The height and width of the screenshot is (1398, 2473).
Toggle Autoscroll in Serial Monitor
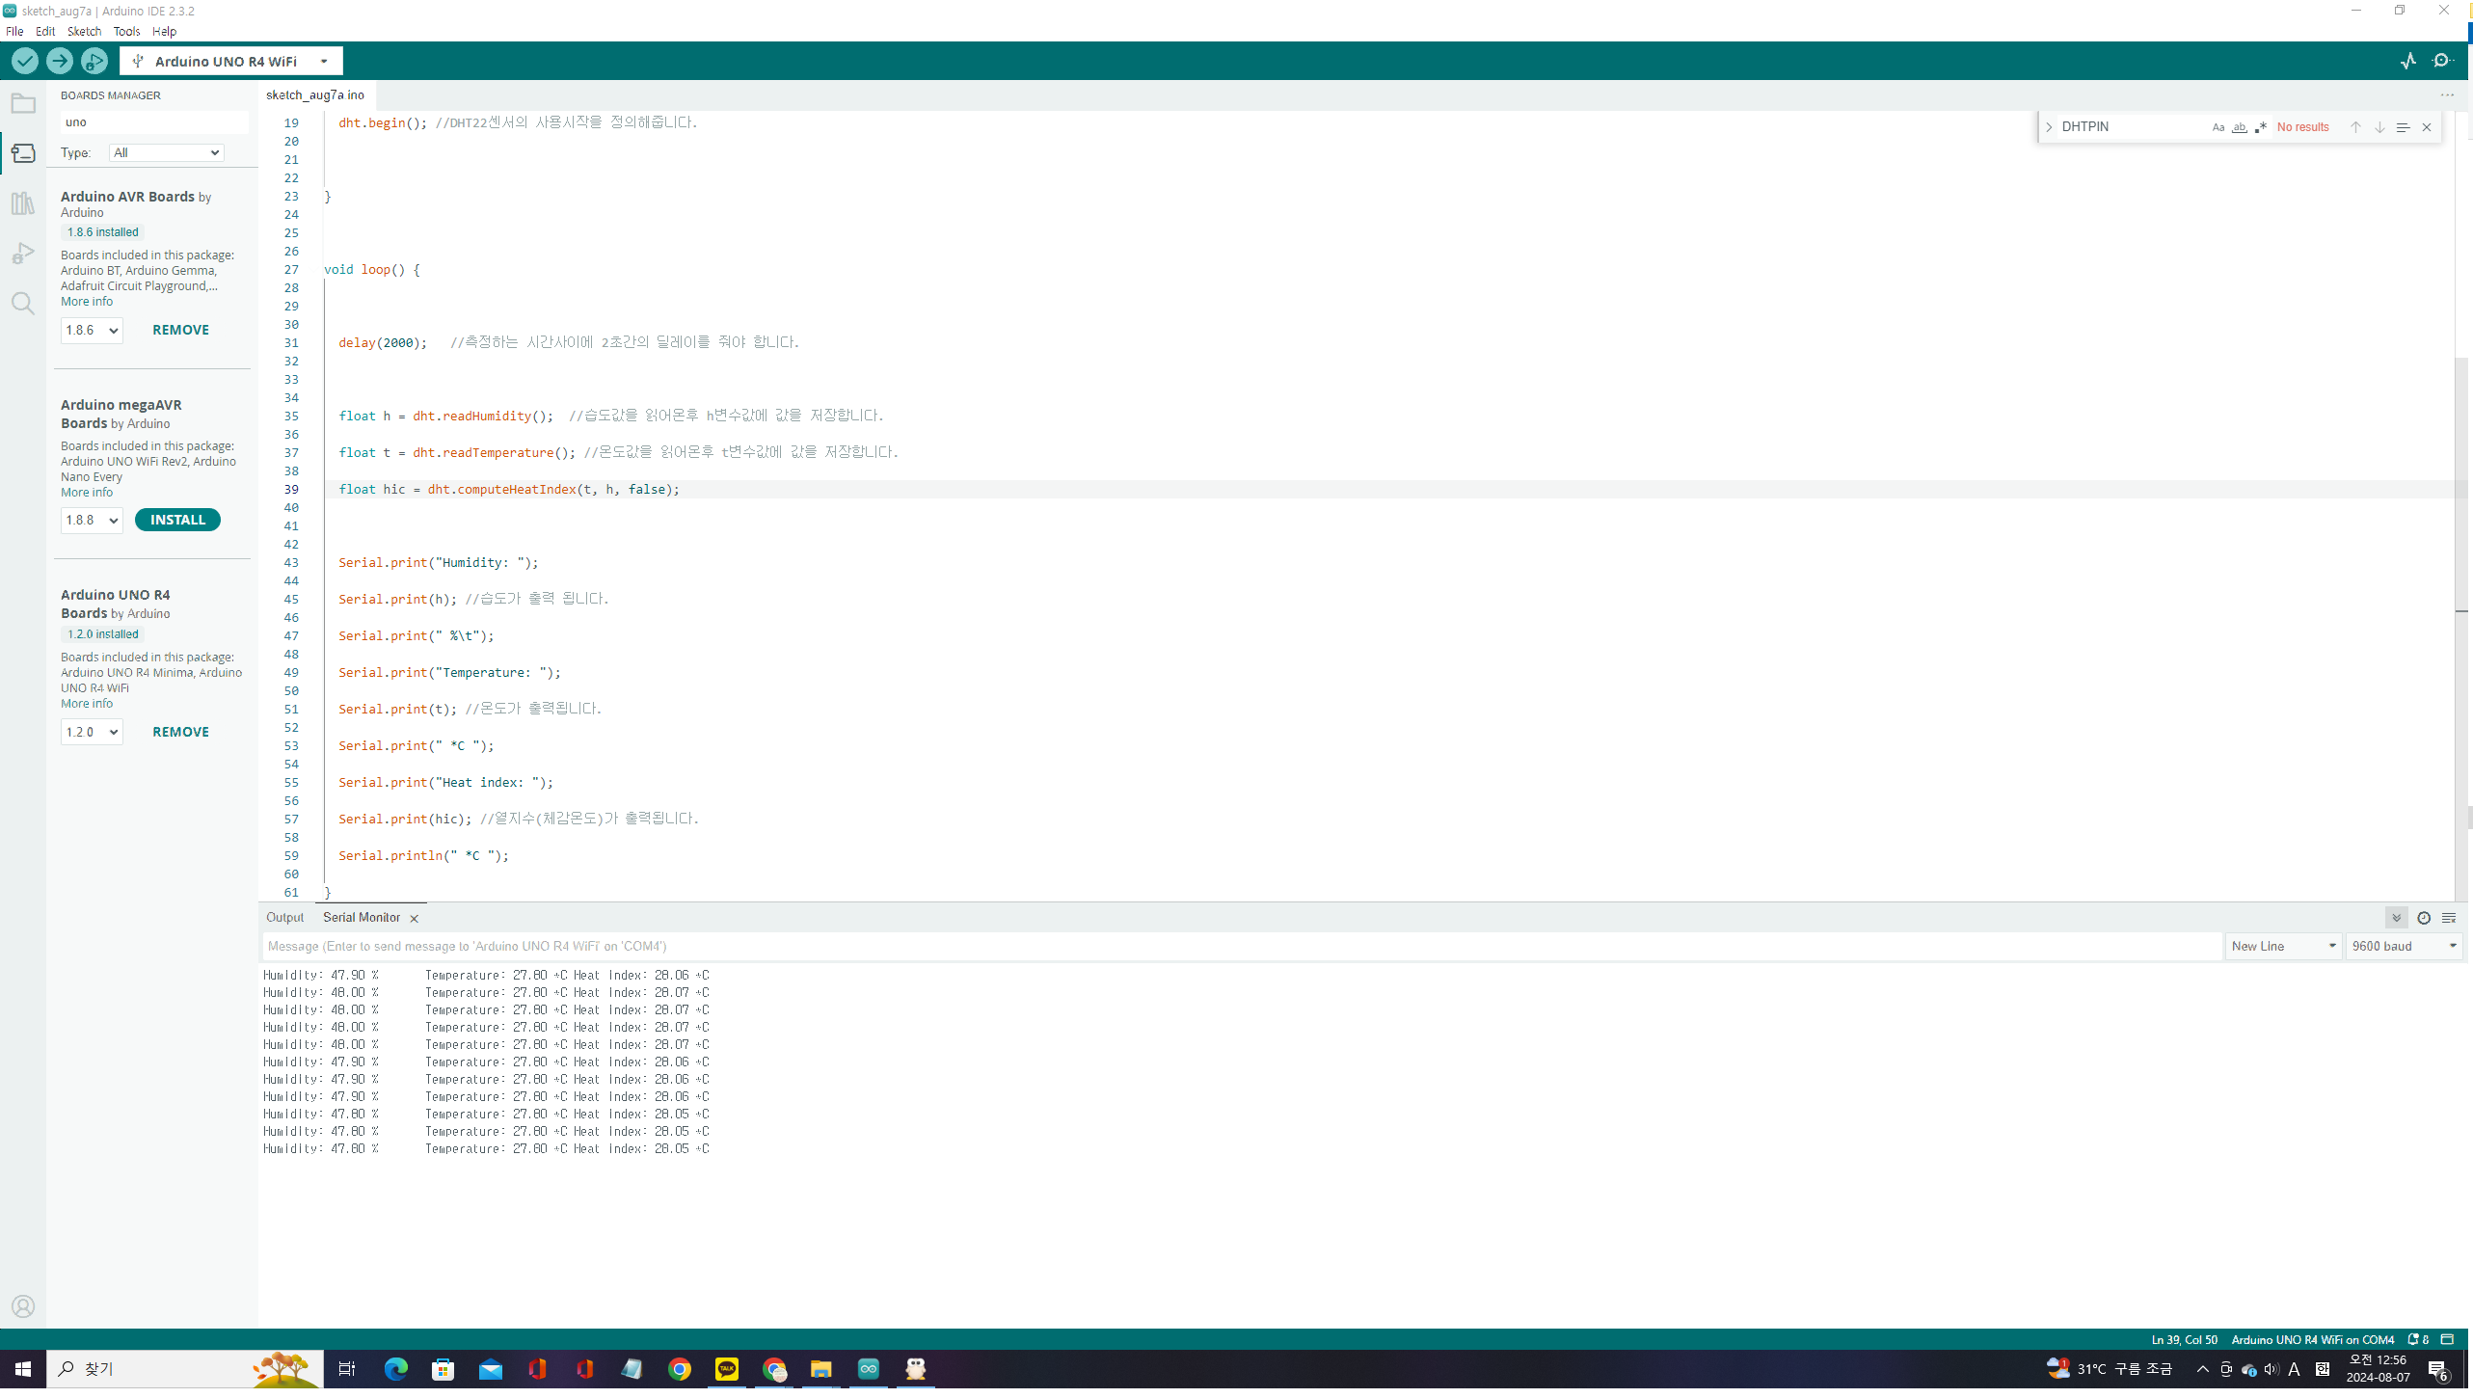pyautogui.click(x=2396, y=919)
